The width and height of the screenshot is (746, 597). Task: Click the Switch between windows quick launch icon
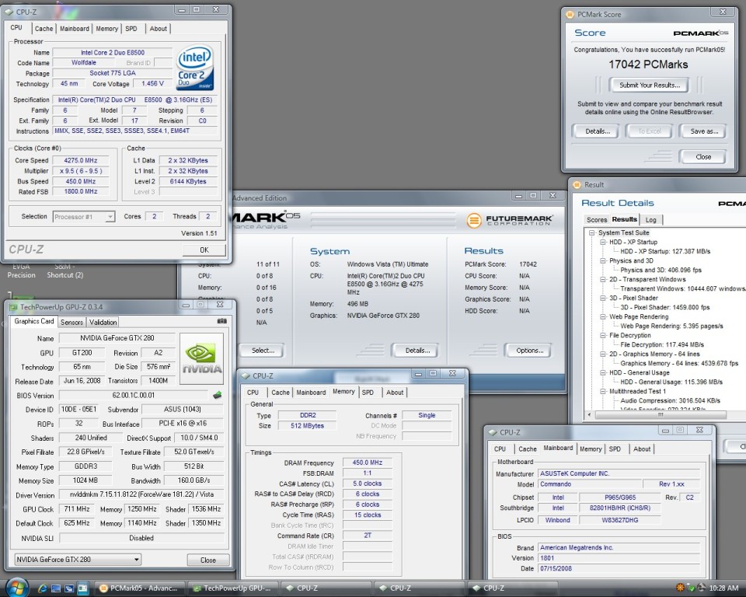coord(69,588)
